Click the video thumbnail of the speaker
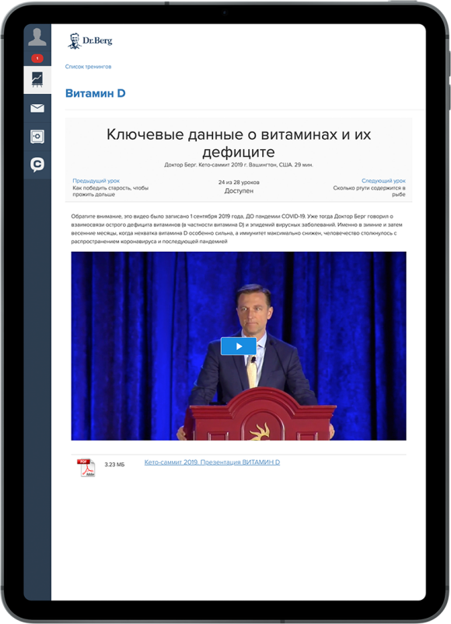451x624 pixels. (x=239, y=346)
